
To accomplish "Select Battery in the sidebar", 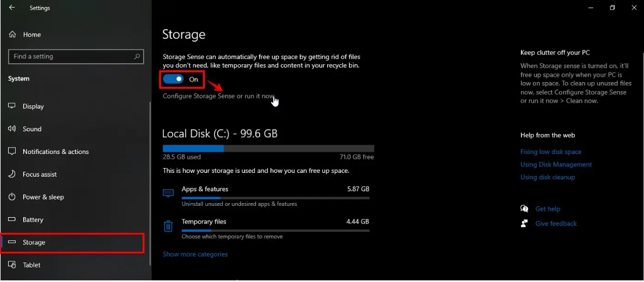I will pos(33,220).
